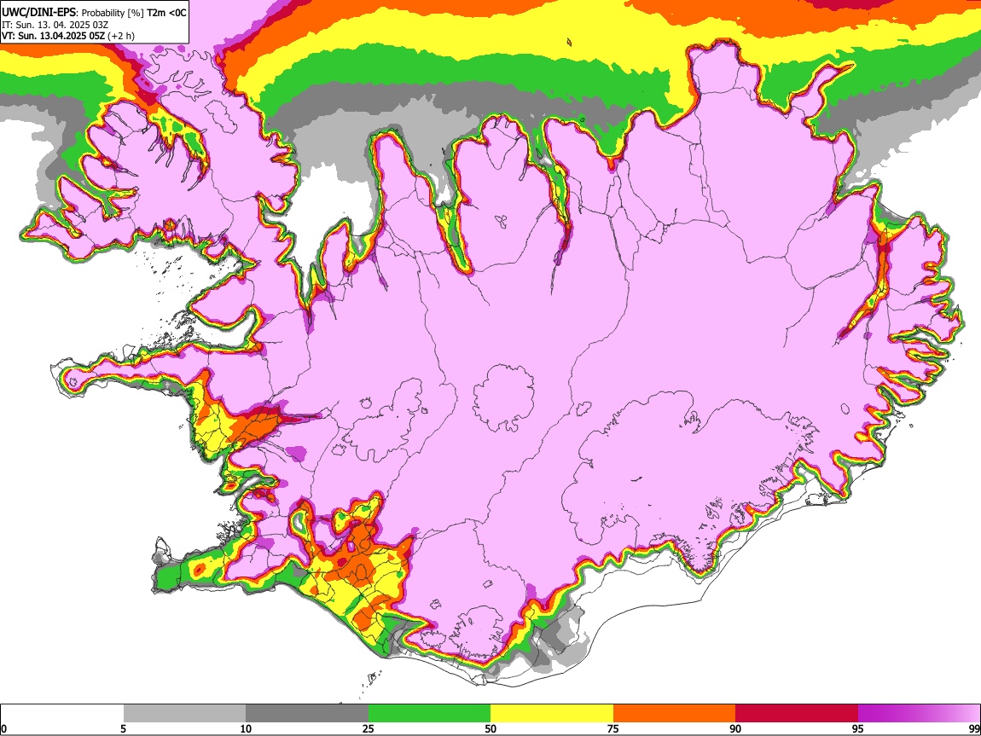Click the IT: Sun. 13. 04. 2025 03Z line
This screenshot has width=981, height=736.
pos(55,25)
